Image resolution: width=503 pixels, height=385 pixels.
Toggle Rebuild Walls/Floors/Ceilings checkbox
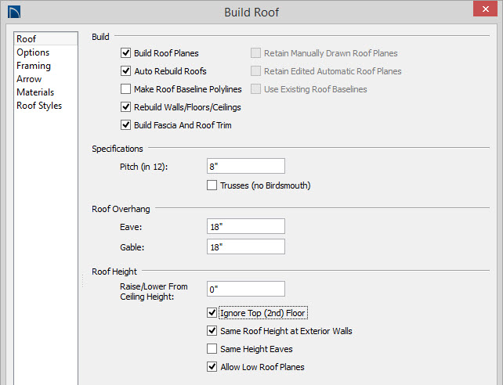point(125,107)
